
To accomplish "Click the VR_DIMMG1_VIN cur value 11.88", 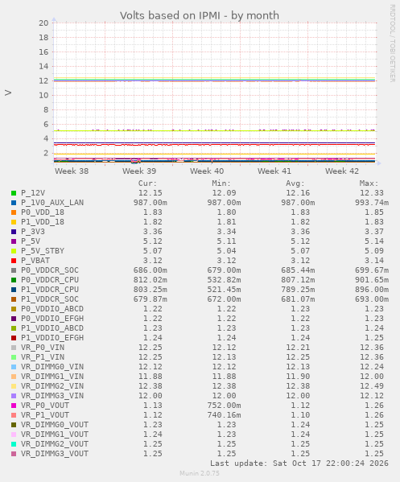I will tap(151, 377).
